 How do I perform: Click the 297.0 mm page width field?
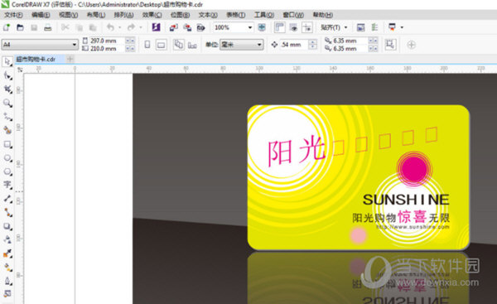coord(107,41)
